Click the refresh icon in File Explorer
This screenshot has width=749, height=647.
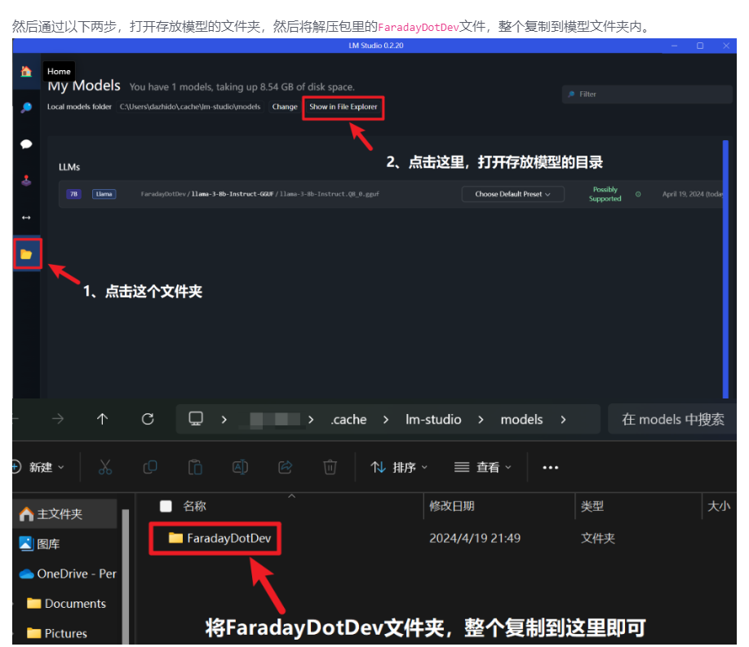tap(148, 419)
